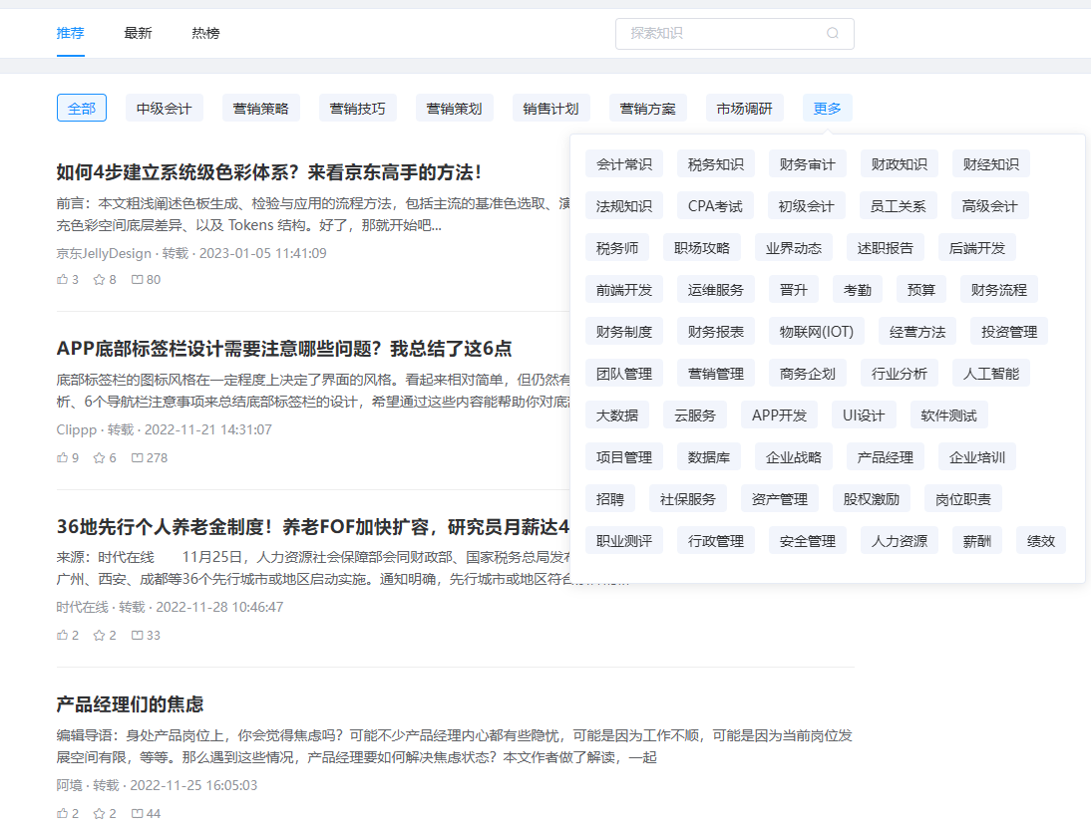Click the read count icon showing 44
Screen dimensions: 1091x830
(137, 813)
